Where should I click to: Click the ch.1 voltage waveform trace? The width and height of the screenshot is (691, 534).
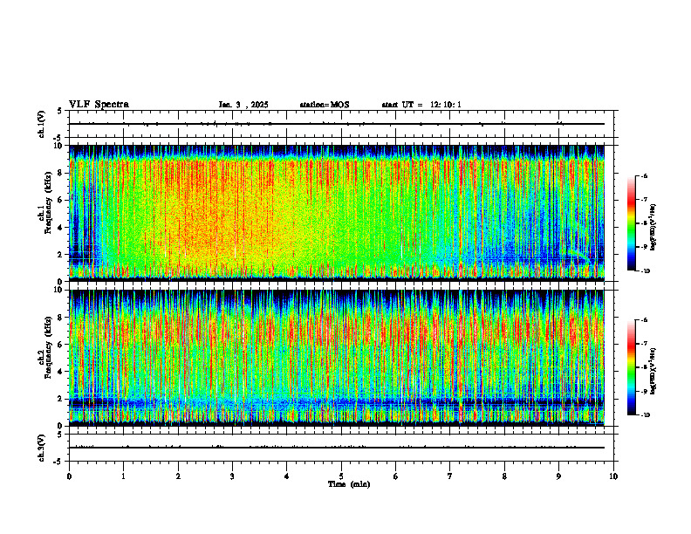click(x=337, y=124)
